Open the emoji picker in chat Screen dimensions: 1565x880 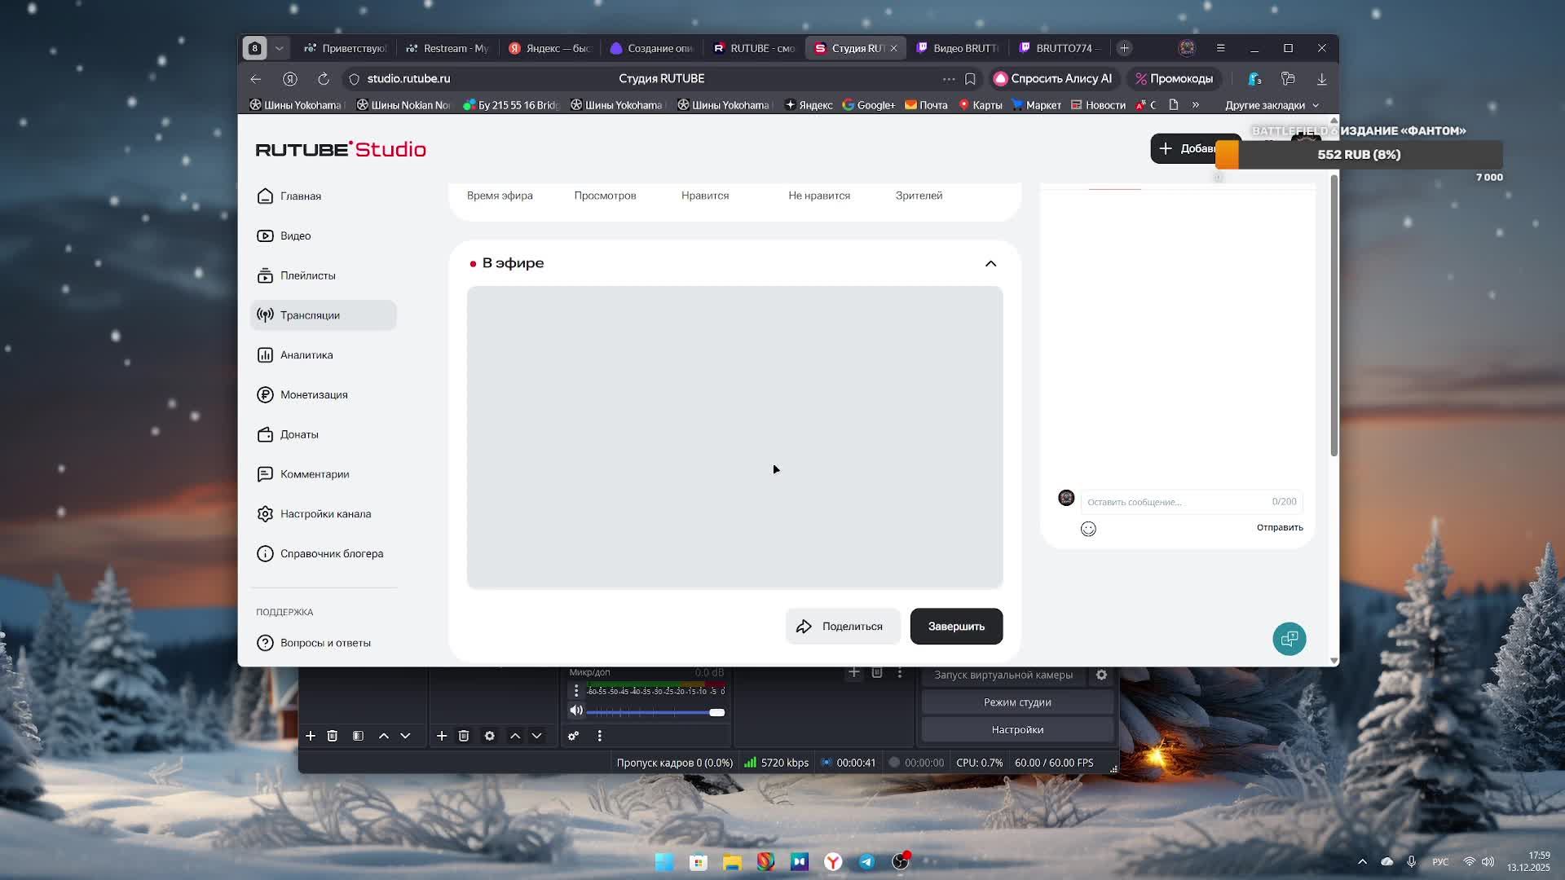(x=1088, y=529)
